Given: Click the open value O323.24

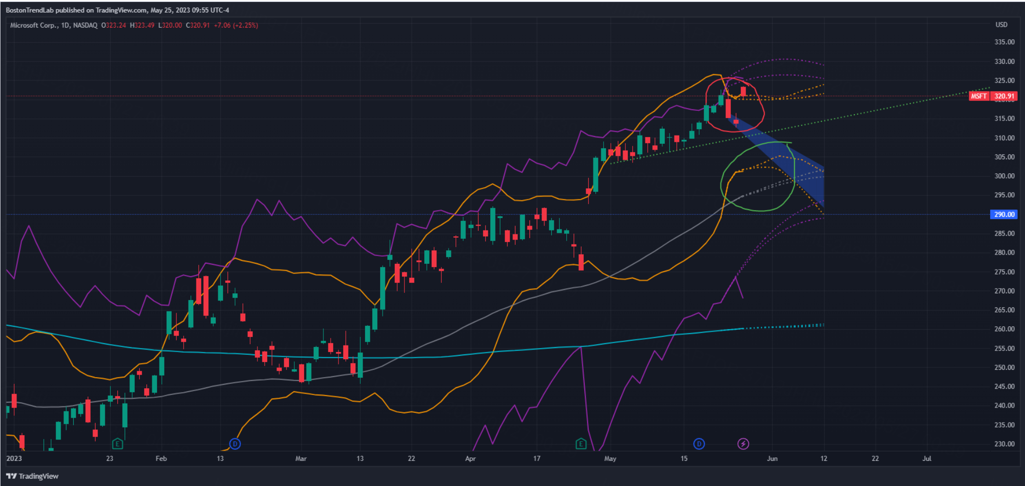Looking at the screenshot, I should [x=113, y=25].
